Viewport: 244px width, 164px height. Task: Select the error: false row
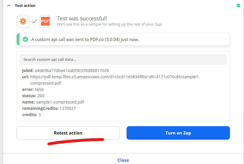pyautogui.click(x=33, y=89)
